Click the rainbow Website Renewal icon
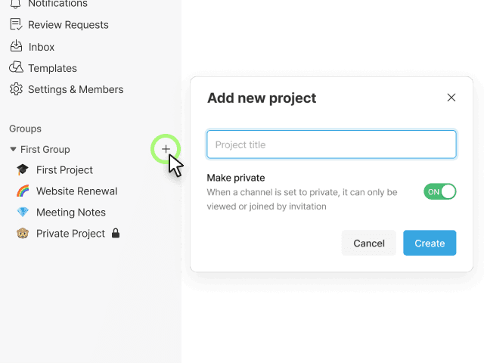The image size is (484, 363). click(23, 191)
